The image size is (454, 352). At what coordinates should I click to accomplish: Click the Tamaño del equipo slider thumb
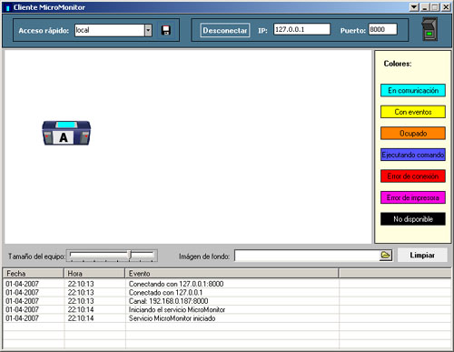(x=130, y=256)
